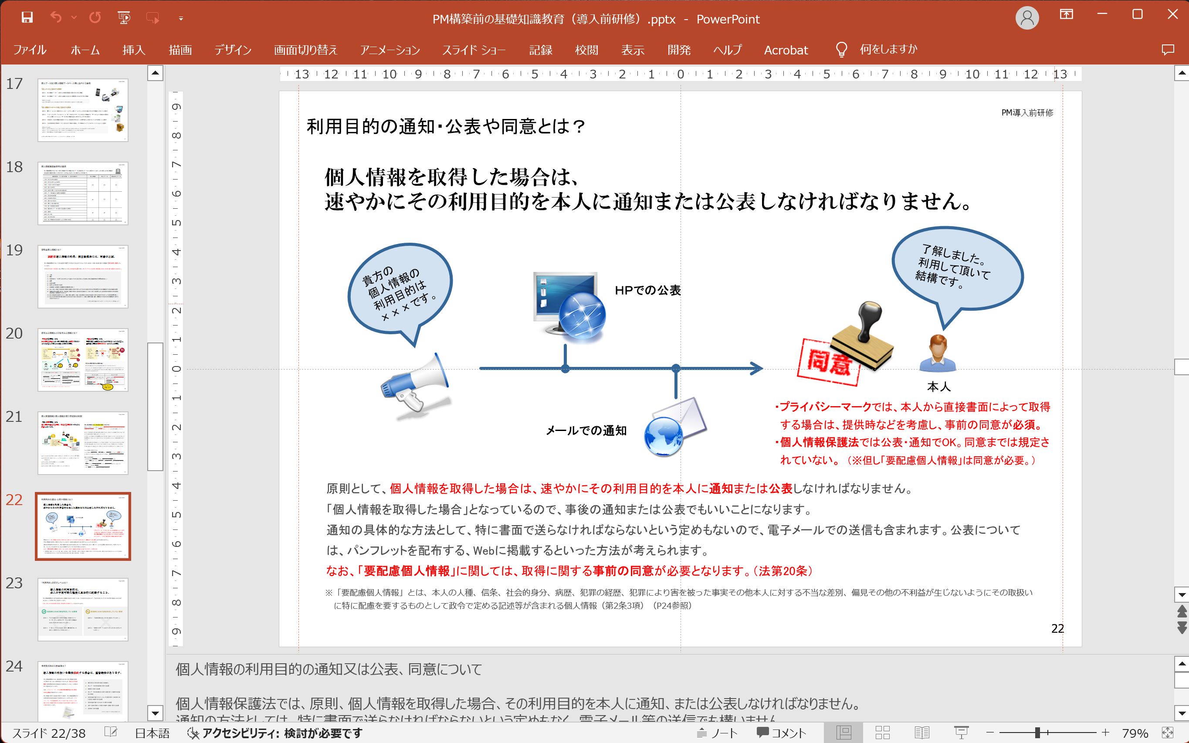
Task: Switch to the 挿入 ribbon tab
Action: pyautogui.click(x=134, y=50)
